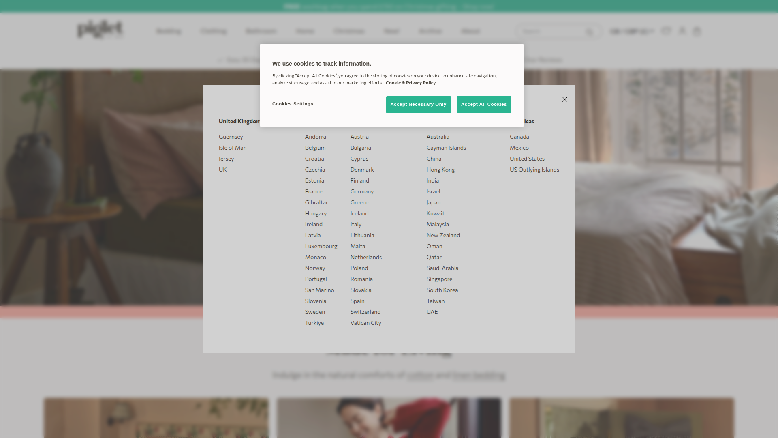The width and height of the screenshot is (778, 438).
Task: Select Isle of Man option
Action: [232, 148]
